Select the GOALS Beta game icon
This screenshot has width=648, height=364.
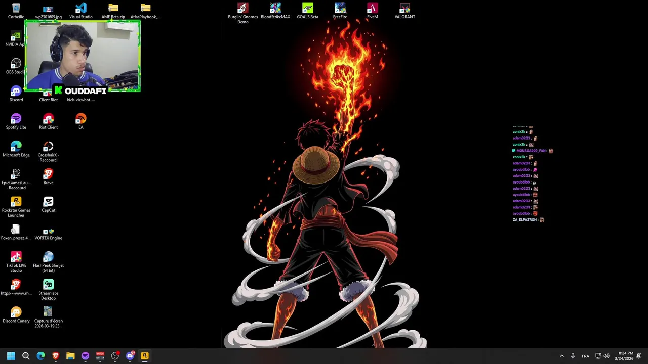coord(308,11)
